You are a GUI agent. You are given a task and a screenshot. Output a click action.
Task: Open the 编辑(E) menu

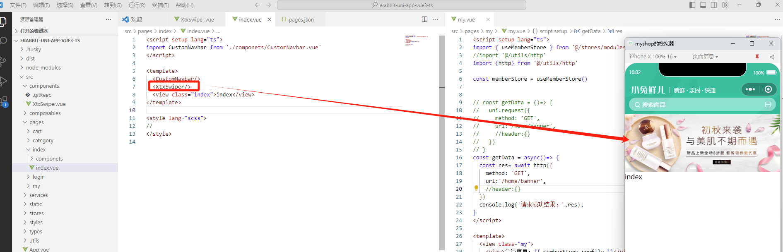pos(41,5)
